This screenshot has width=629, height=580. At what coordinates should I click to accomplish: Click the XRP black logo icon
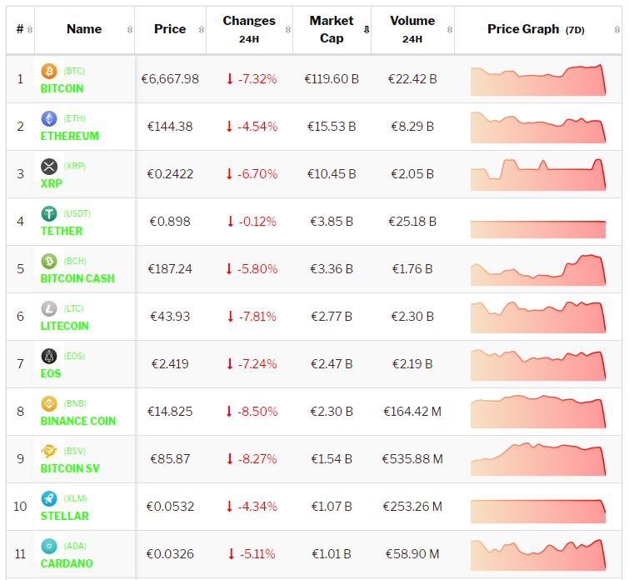click(49, 167)
